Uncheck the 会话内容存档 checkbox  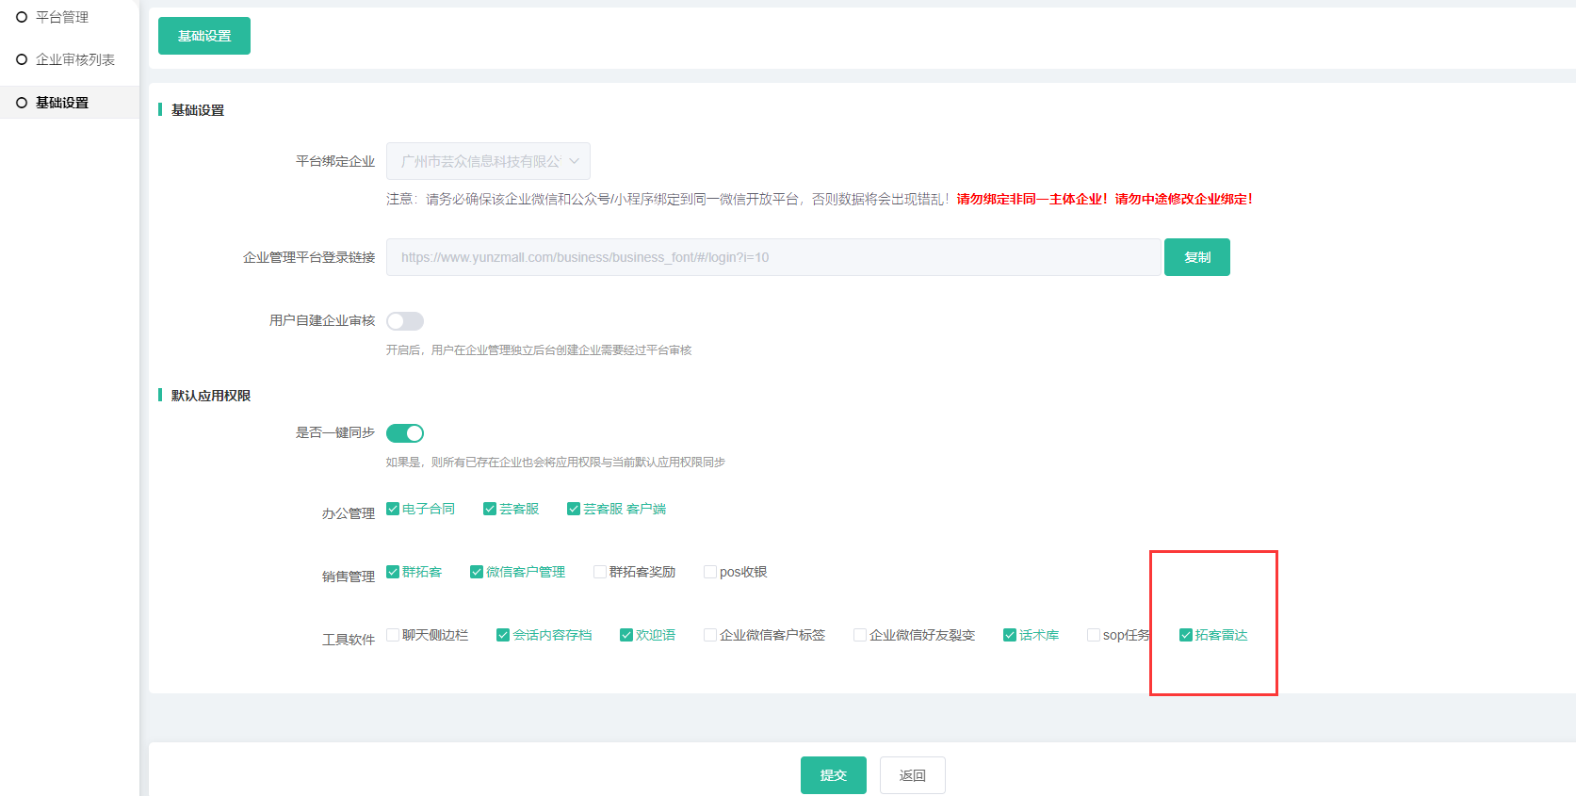(503, 635)
